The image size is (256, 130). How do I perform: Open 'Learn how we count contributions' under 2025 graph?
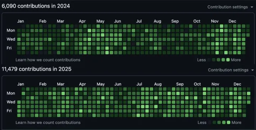tap(48, 123)
